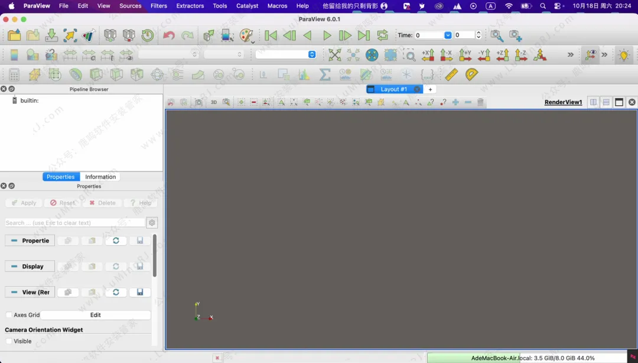The image size is (638, 363).
Task: Click the Open File folder icon
Action: [14, 35]
